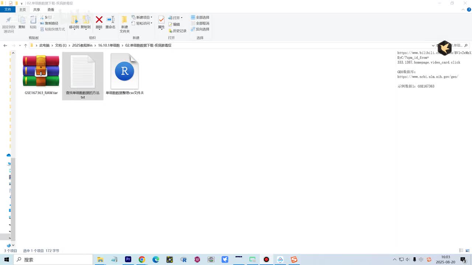Screen dimensions: 472x265
Task: Click 此电脑 in the address breadcrumb
Action: [x=44, y=45]
